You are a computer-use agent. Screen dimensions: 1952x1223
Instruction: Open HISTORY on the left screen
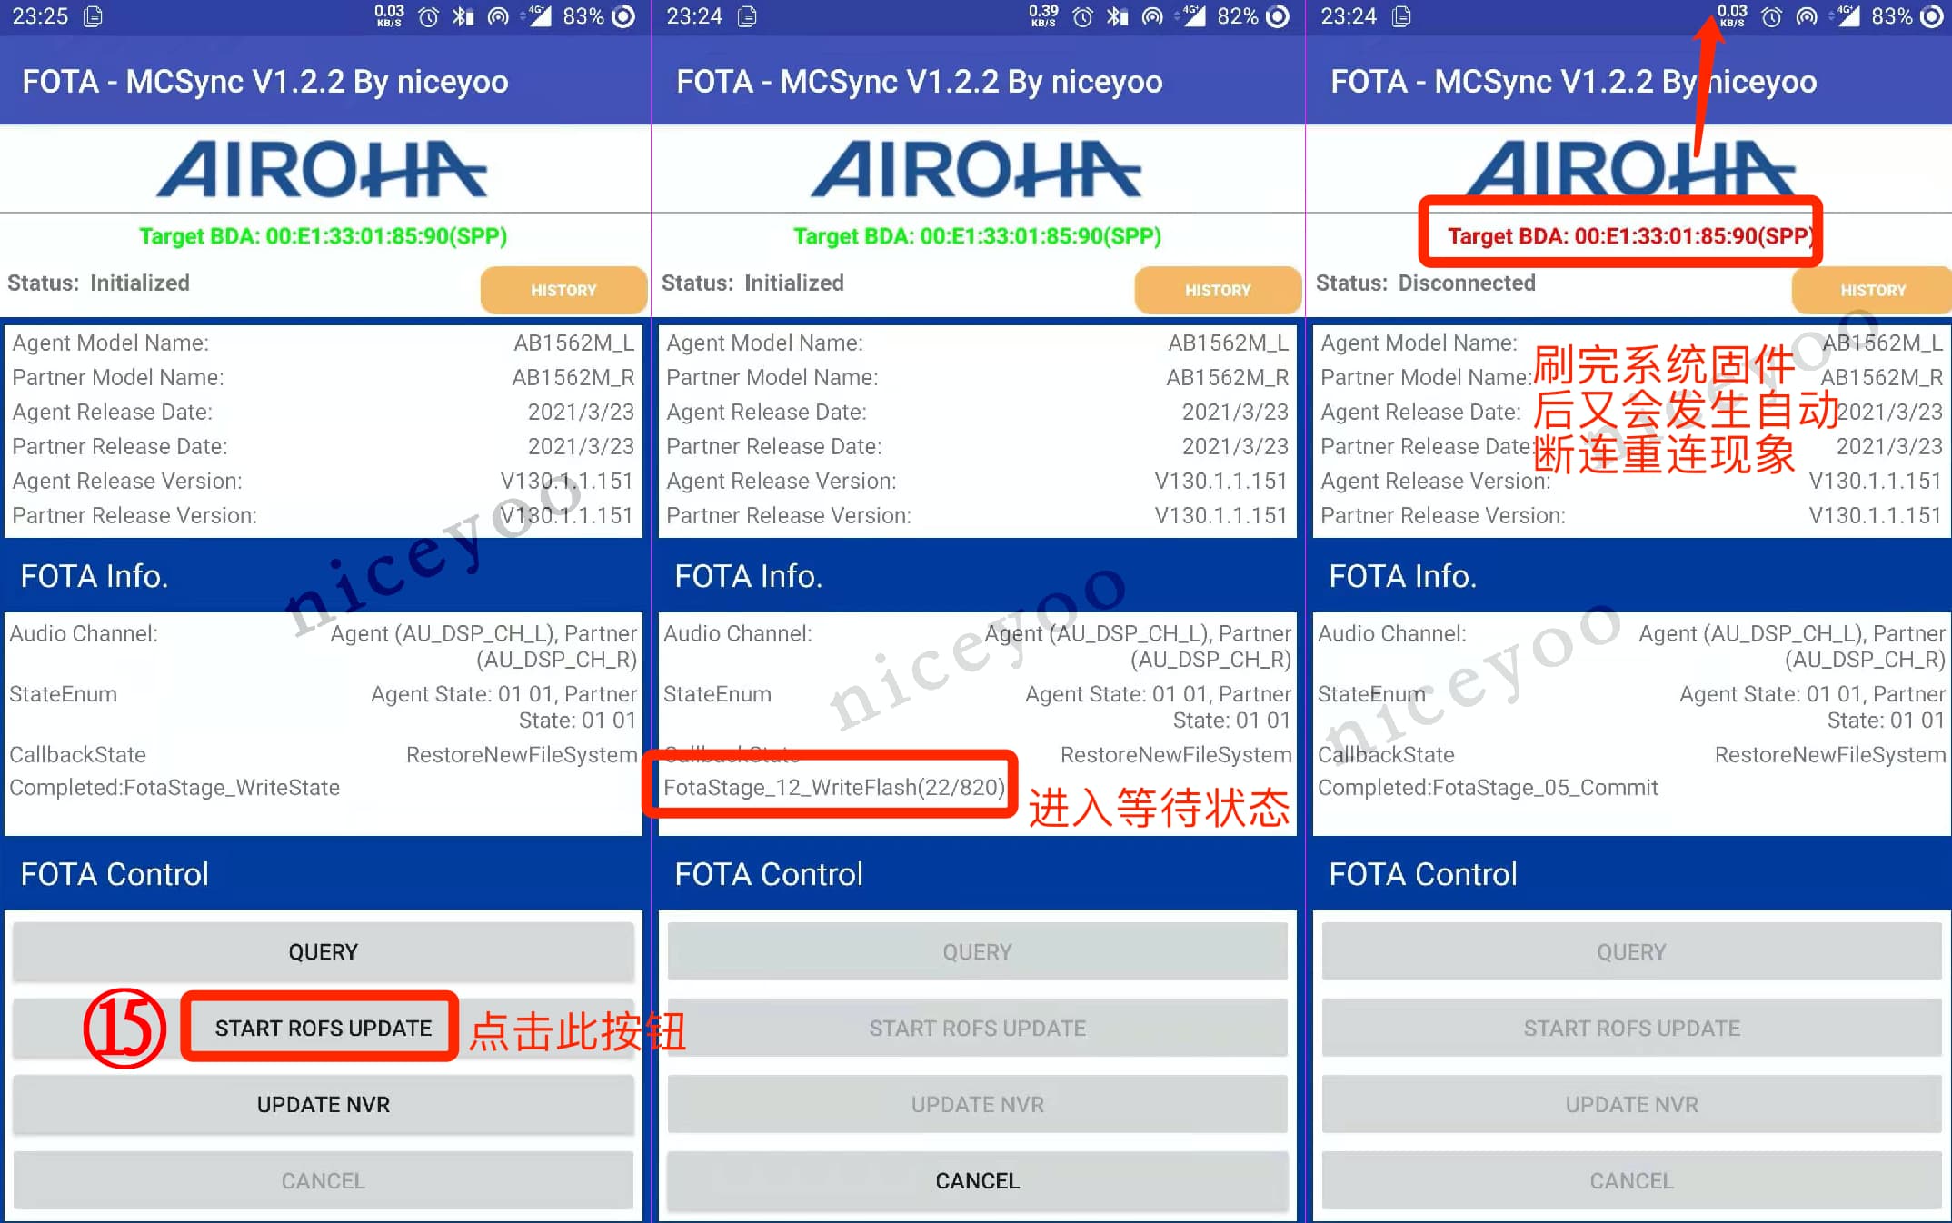[563, 290]
